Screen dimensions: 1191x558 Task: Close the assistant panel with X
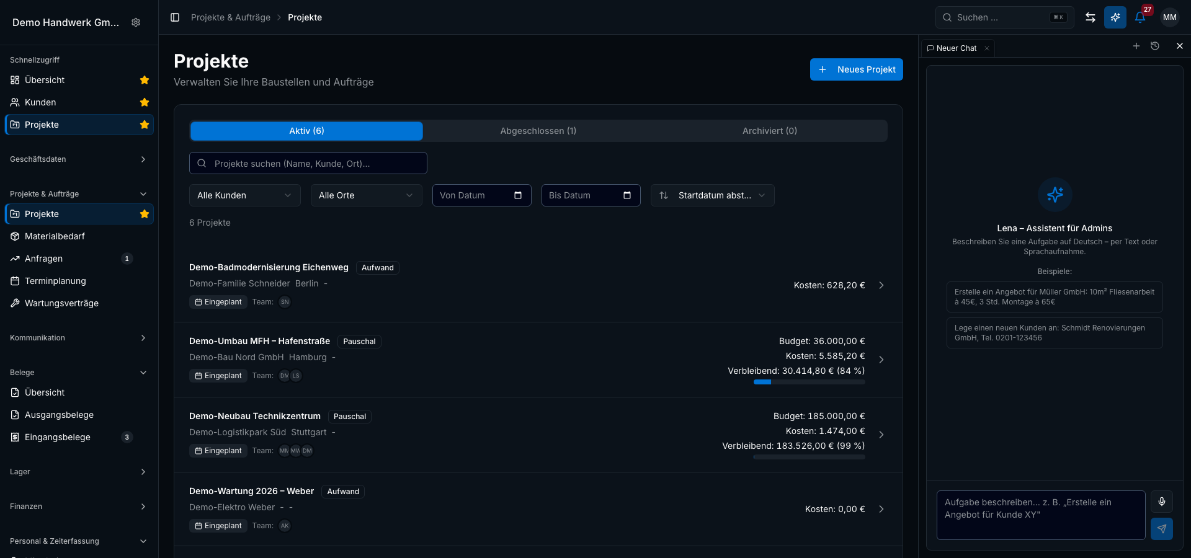pos(1180,46)
